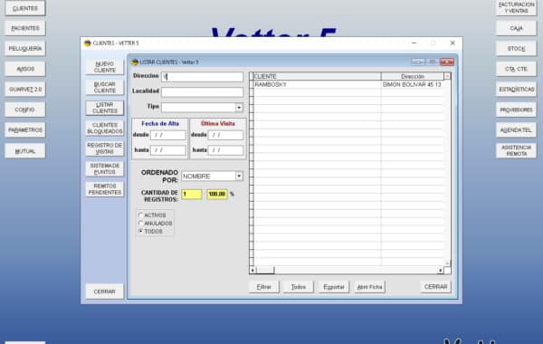Image resolution: width=543 pixels, height=344 pixels.
Task: Open the PACIENTES module
Action: pos(25,28)
